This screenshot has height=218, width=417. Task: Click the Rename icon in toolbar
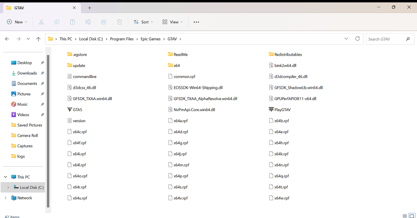(x=88, y=22)
